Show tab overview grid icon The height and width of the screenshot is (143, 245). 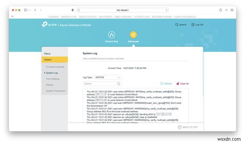[232, 10]
